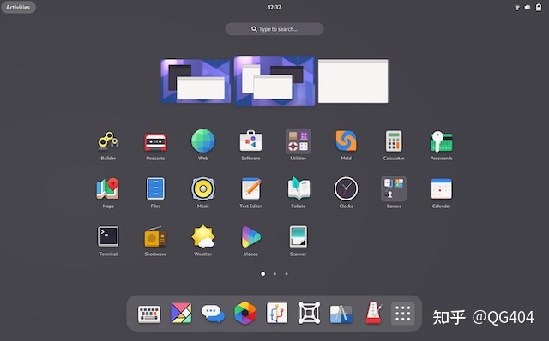Launch the metronome app in dock
Screen dimensions: 549x341
[x=373, y=313]
